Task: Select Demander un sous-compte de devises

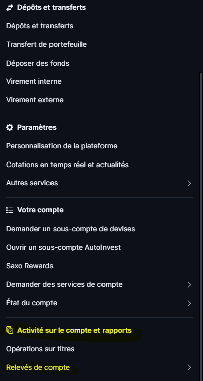Action: click(x=71, y=229)
